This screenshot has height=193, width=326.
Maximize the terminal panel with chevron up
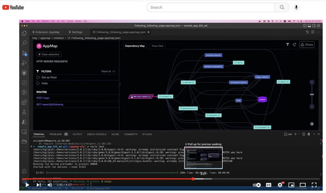click(314, 134)
